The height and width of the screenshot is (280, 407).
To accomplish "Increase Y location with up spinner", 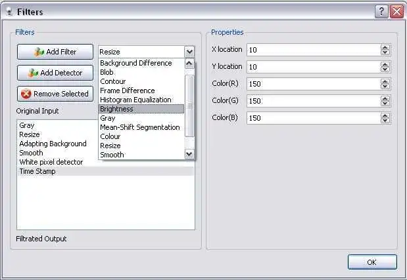I will [x=385, y=64].
